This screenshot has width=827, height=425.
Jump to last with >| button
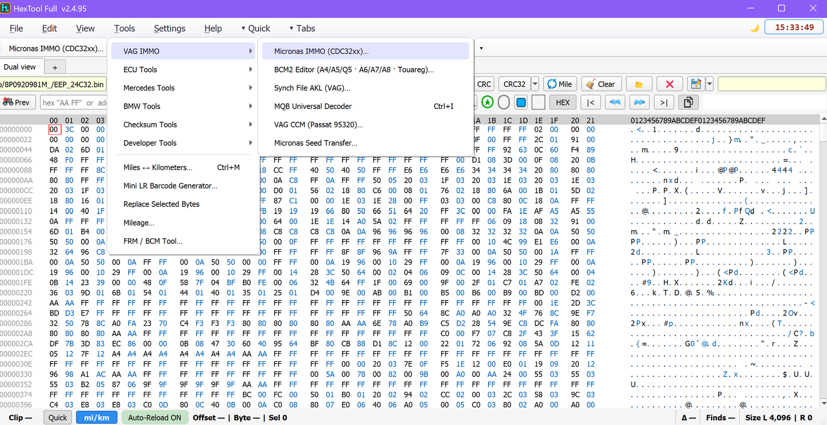[664, 102]
